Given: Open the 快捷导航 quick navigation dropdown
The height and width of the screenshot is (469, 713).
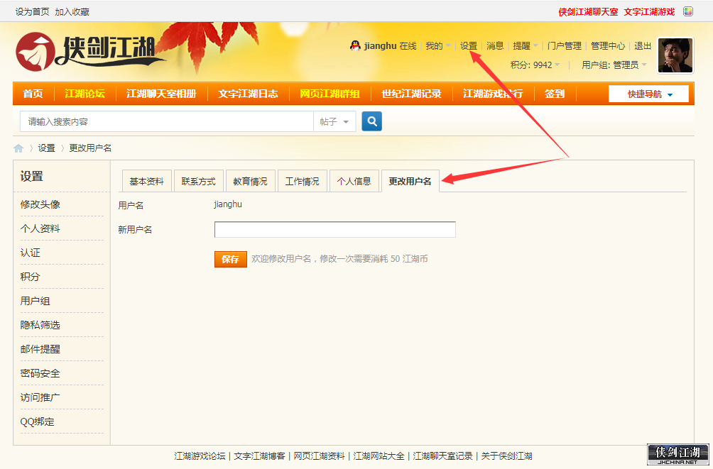Looking at the screenshot, I should (648, 94).
